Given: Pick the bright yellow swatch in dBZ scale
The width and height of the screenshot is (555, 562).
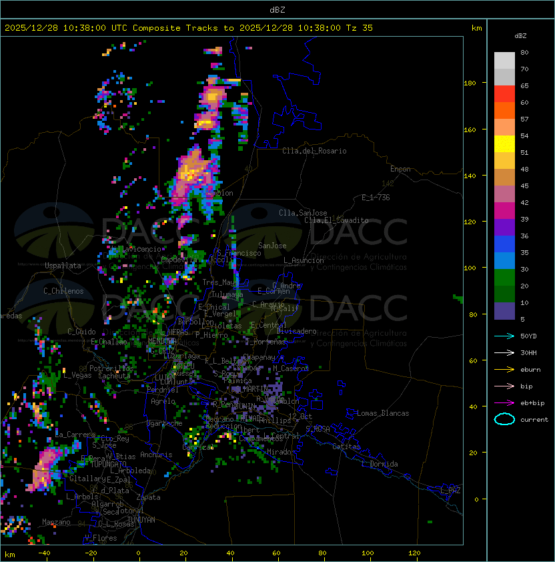Looking at the screenshot, I should (x=504, y=144).
